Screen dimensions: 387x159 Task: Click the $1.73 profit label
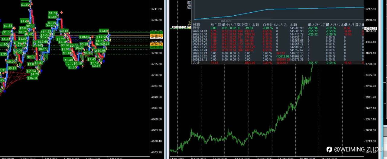[x=53, y=13]
